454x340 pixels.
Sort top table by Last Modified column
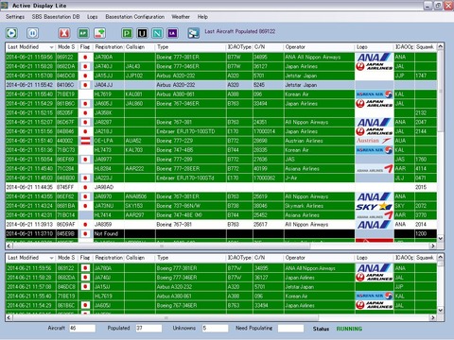[30, 47]
